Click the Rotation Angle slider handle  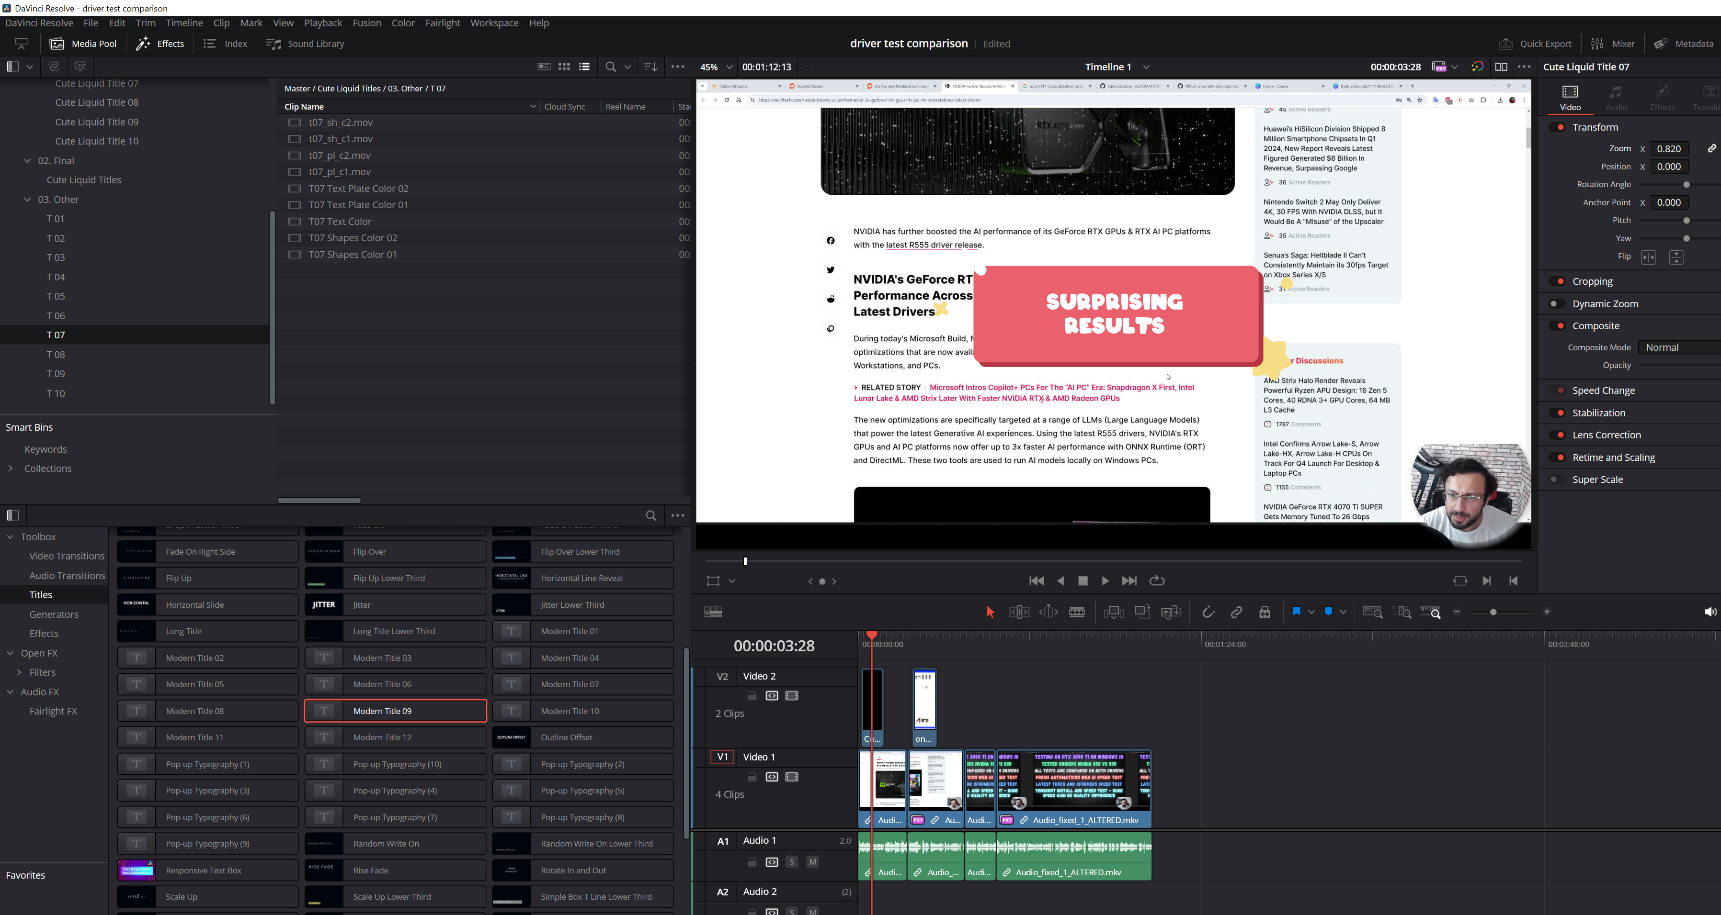click(1686, 185)
